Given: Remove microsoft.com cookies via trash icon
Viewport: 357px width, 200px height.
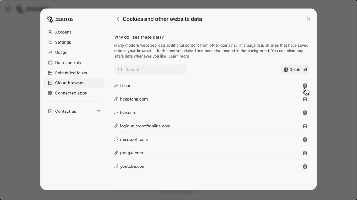Looking at the screenshot, I should [x=305, y=139].
